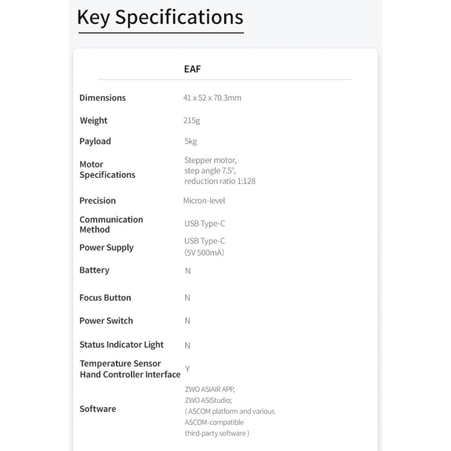Click the Key Specifications heading

click(160, 17)
